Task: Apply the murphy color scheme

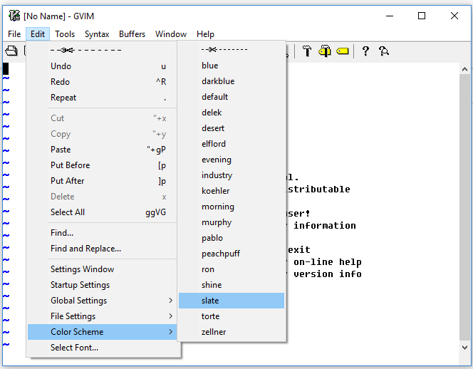Action: click(232, 222)
